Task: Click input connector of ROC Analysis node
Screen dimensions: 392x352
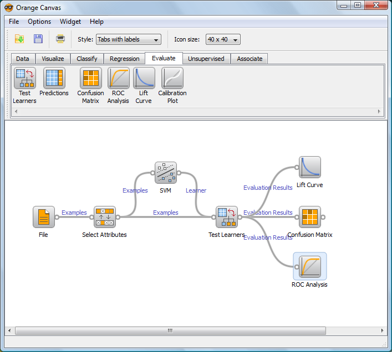Action: coord(297,267)
